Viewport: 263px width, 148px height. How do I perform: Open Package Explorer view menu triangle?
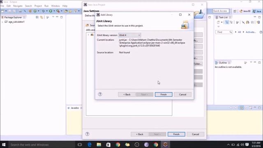point(53,17)
